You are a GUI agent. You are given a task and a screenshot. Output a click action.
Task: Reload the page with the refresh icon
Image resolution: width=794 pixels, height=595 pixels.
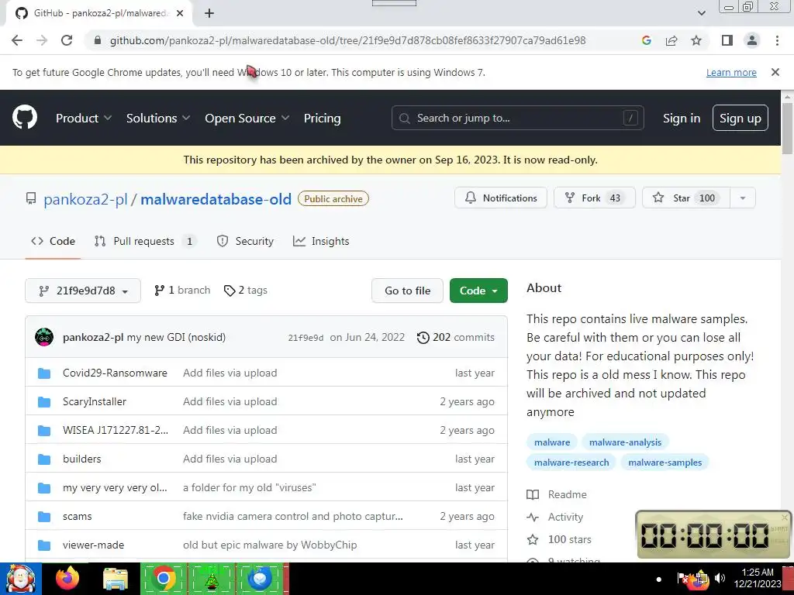coord(67,40)
